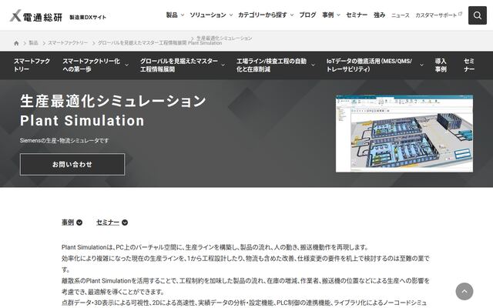493x308 pixels.
Task: Click the お問い合わせ button
Action: 72,164
